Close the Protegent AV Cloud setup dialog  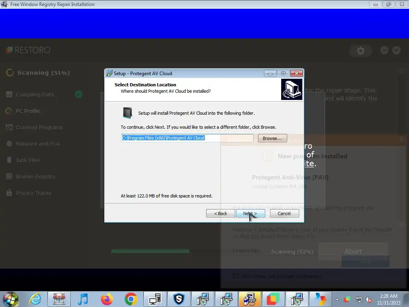click(297, 74)
